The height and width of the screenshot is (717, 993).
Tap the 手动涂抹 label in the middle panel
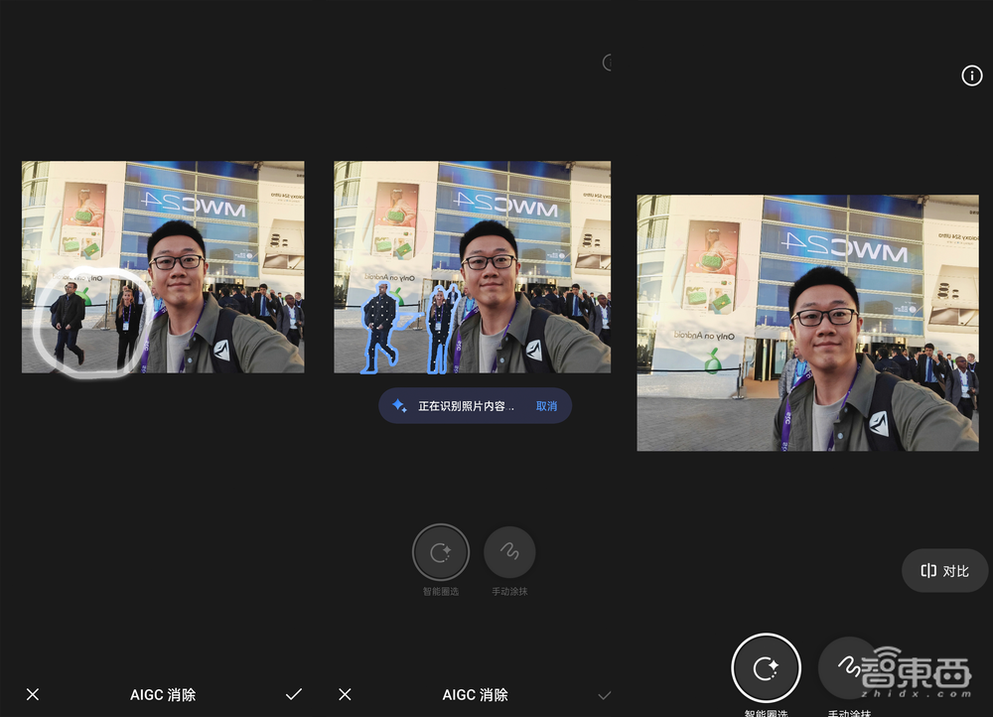coord(509,592)
